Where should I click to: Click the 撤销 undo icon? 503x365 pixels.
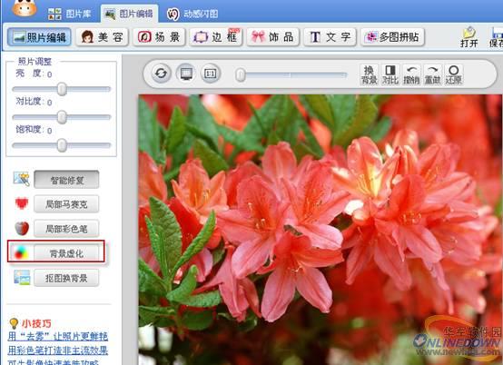pos(411,74)
